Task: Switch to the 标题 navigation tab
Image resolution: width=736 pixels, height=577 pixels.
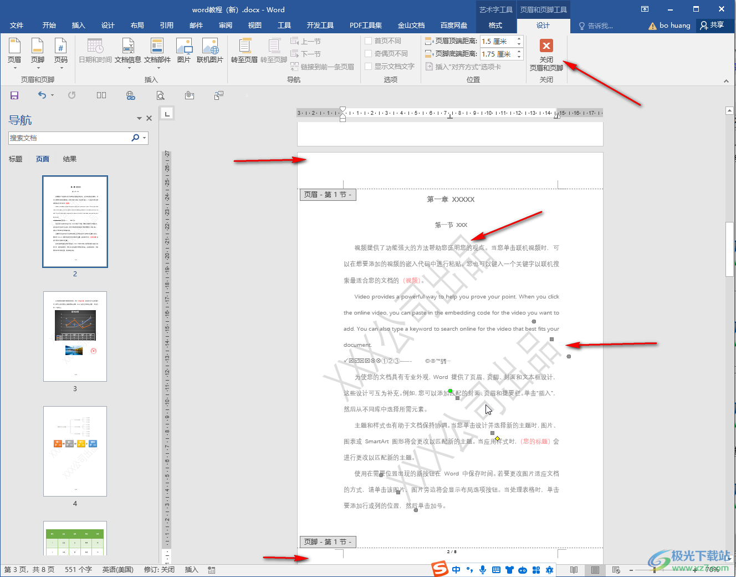Action: click(16, 159)
